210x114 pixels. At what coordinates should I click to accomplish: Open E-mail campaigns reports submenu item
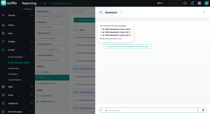pos(19,63)
